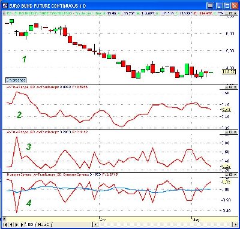Jump to the first sheet tab
The height and width of the screenshot is (229, 240).
tap(5, 225)
